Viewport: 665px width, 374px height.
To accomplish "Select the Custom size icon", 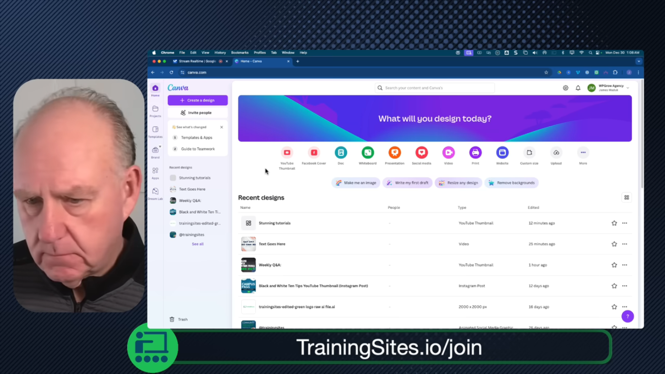I will [x=529, y=152].
